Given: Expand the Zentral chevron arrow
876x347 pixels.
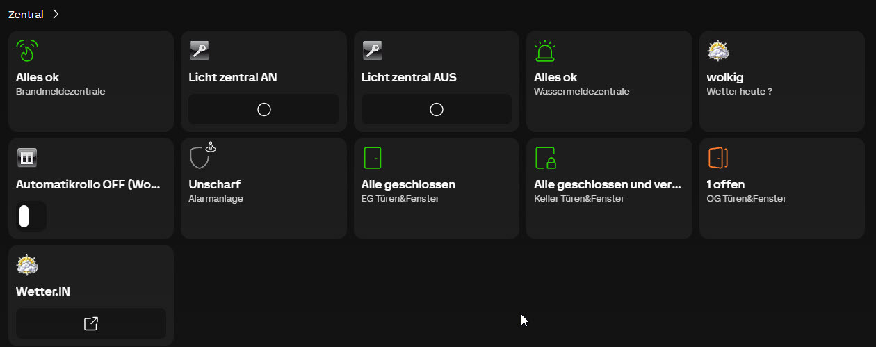Looking at the screenshot, I should click(56, 14).
